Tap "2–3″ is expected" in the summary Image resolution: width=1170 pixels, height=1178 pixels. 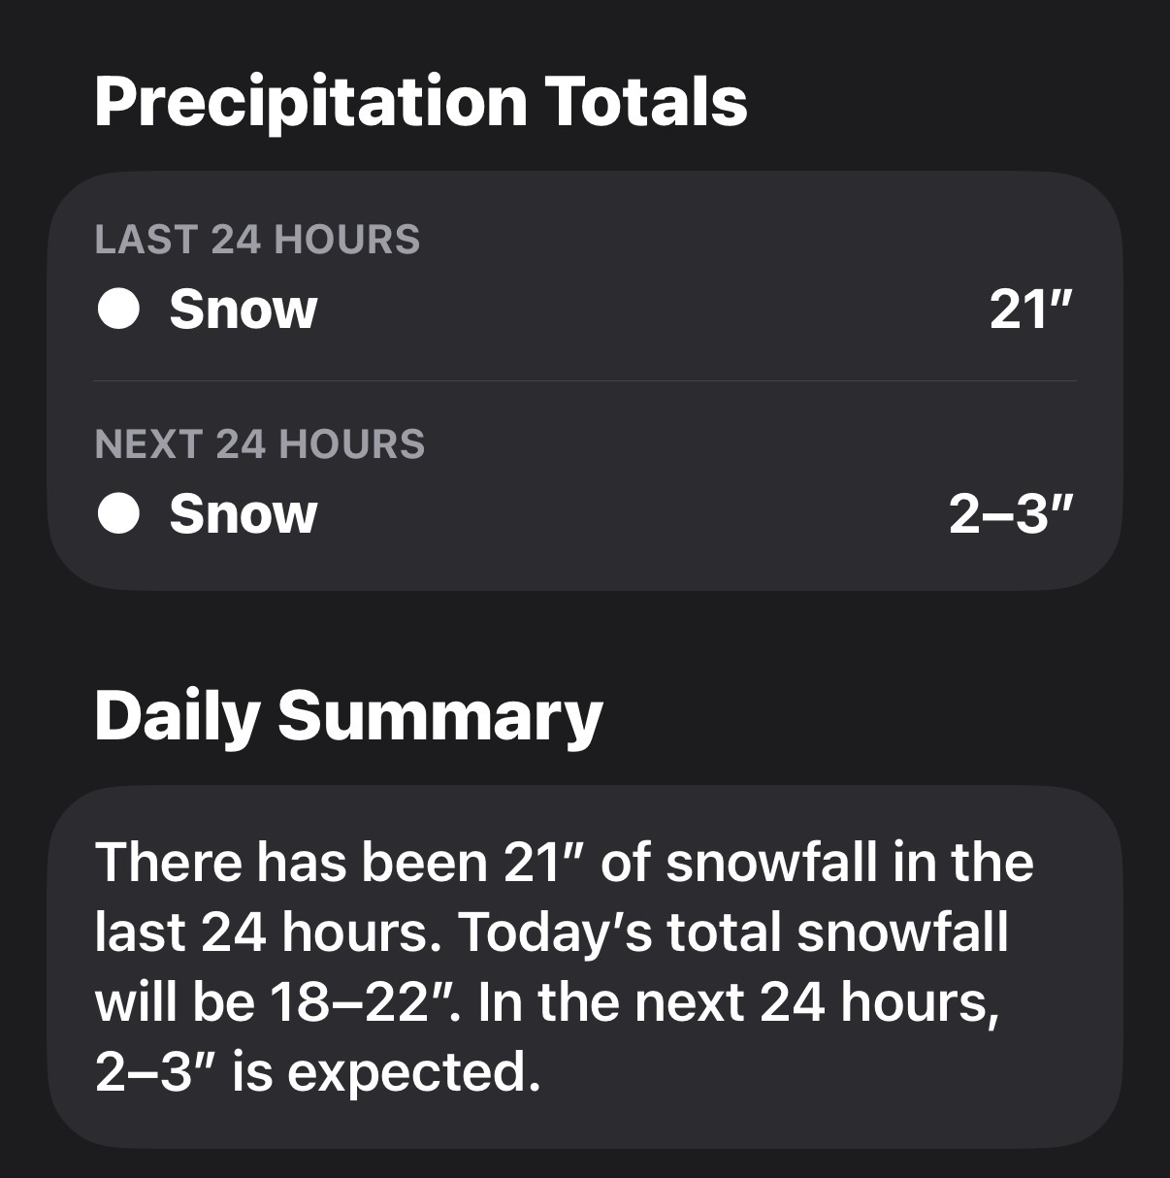pyautogui.click(x=316, y=1071)
